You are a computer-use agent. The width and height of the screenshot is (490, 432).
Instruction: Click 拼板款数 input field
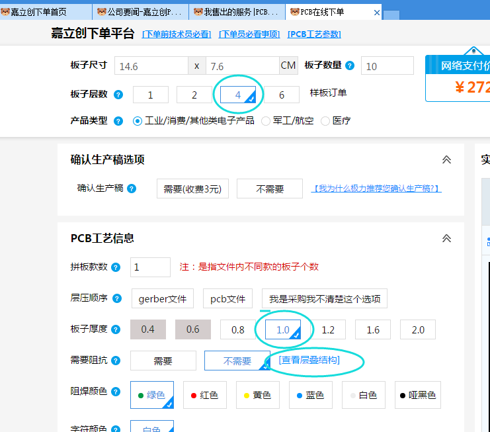pyautogui.click(x=150, y=267)
